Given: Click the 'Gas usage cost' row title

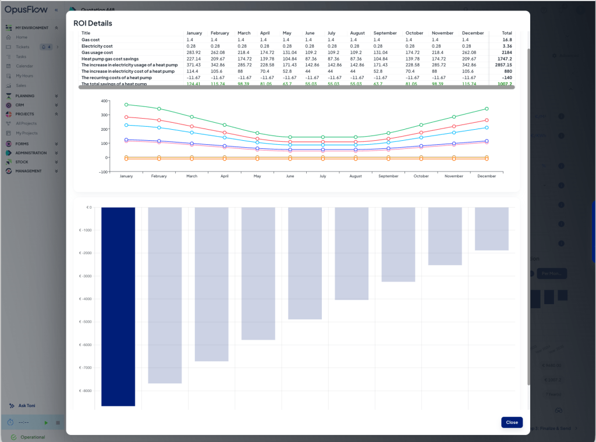Looking at the screenshot, I should click(97, 52).
